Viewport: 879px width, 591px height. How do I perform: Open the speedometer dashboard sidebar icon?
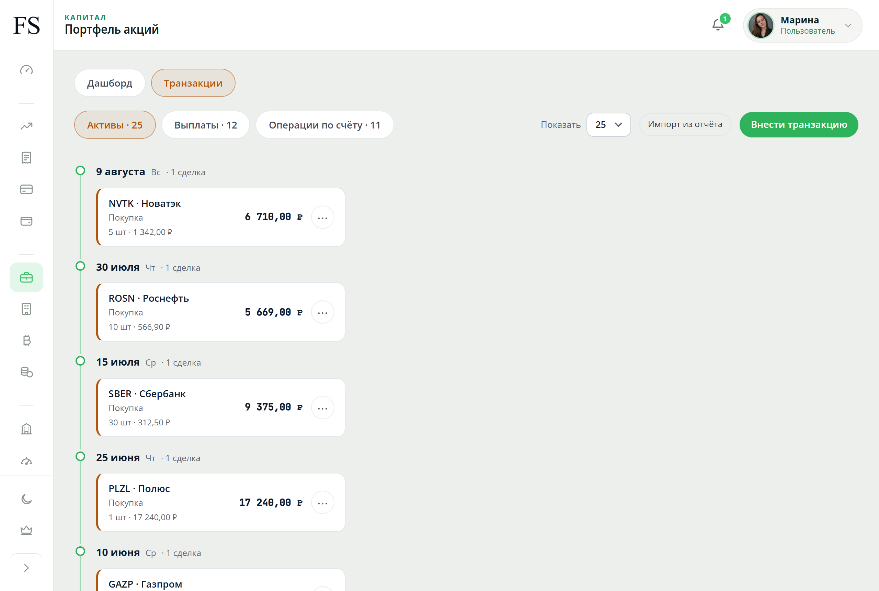tap(26, 70)
